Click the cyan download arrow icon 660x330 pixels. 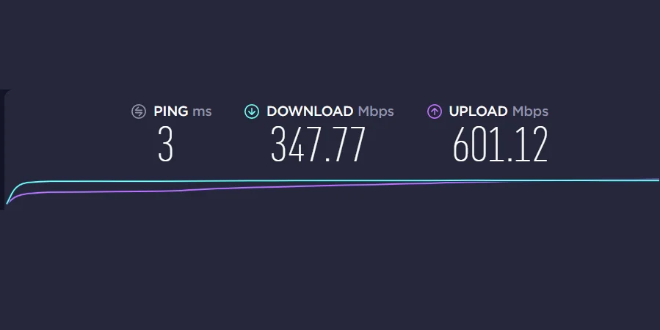point(252,111)
